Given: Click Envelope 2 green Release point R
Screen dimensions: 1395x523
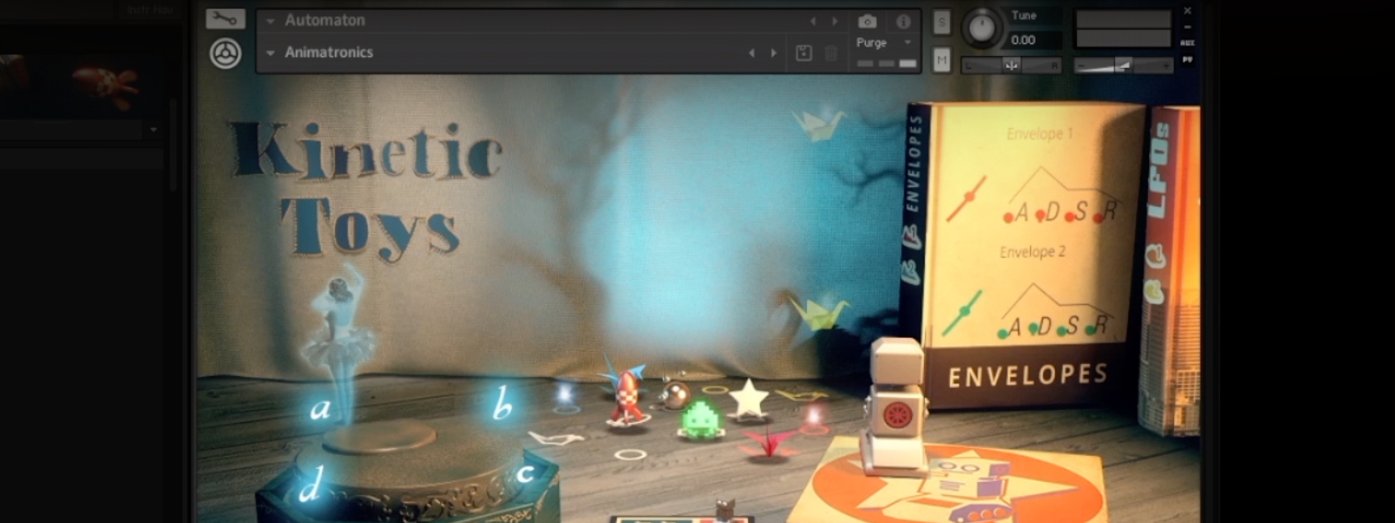Looking at the screenshot, I should point(1091,330).
